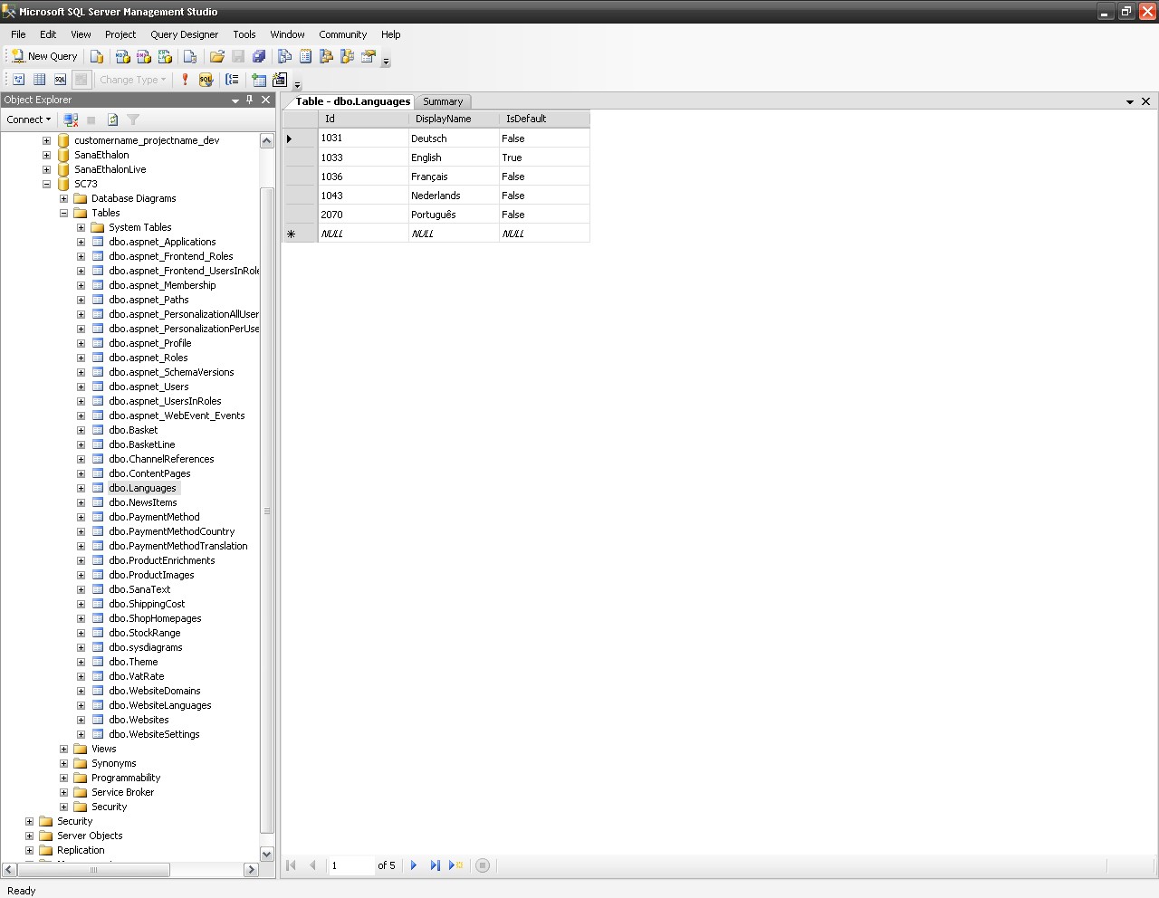Toggle the Show Criteria Pane button
The width and height of the screenshot is (1159, 898).
point(39,80)
